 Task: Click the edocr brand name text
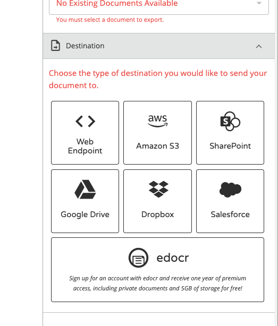point(173,258)
